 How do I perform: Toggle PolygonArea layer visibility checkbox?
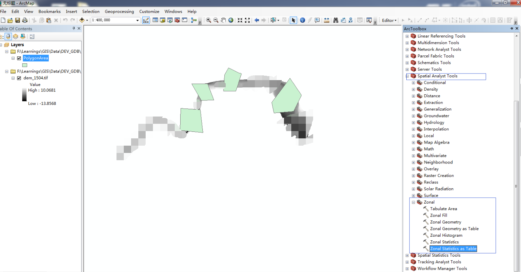click(19, 58)
